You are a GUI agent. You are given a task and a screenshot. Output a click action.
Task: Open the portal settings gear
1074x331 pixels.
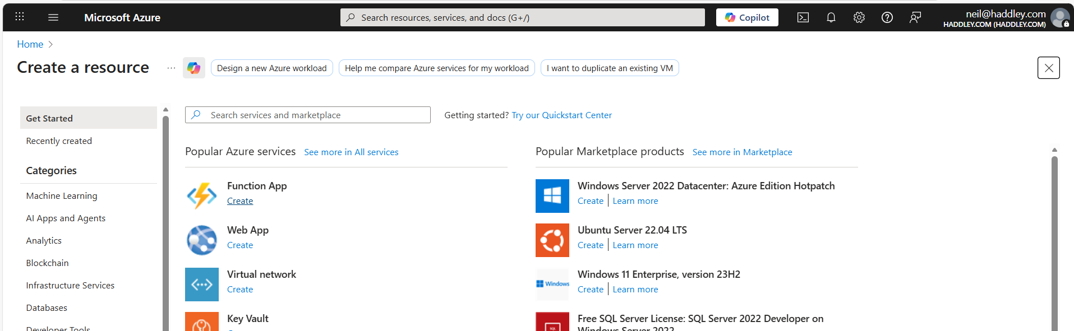click(859, 17)
